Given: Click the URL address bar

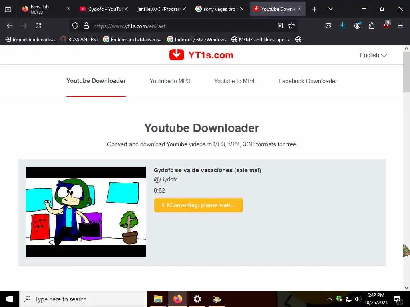Looking at the screenshot, I should [183, 26].
